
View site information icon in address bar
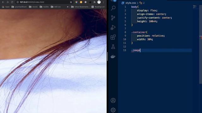click(18, 2)
